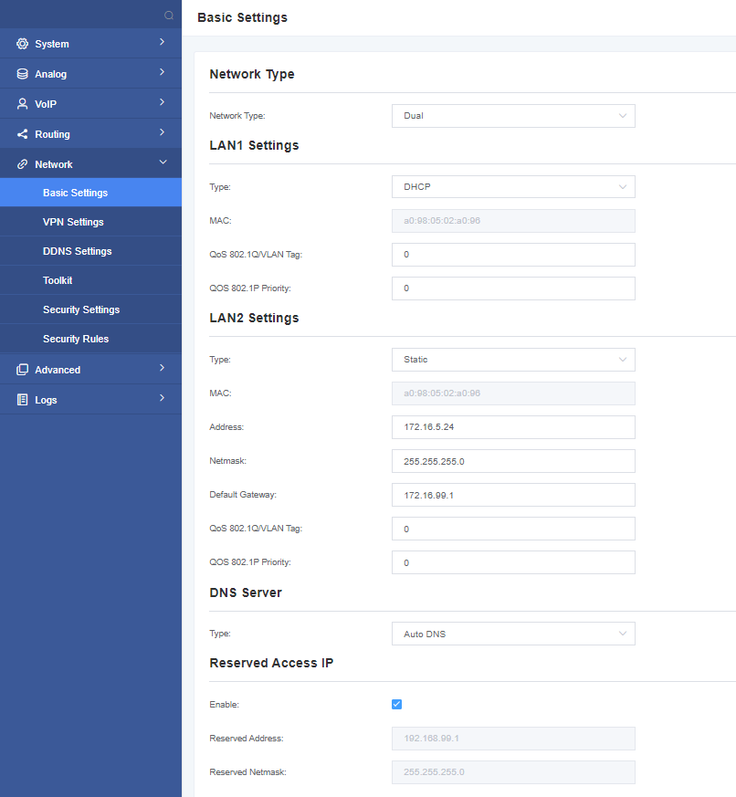
Task: Expand the Logs menu chevron
Action: pyautogui.click(x=163, y=397)
